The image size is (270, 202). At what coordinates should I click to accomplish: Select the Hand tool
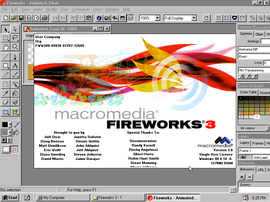(x=6, y=47)
